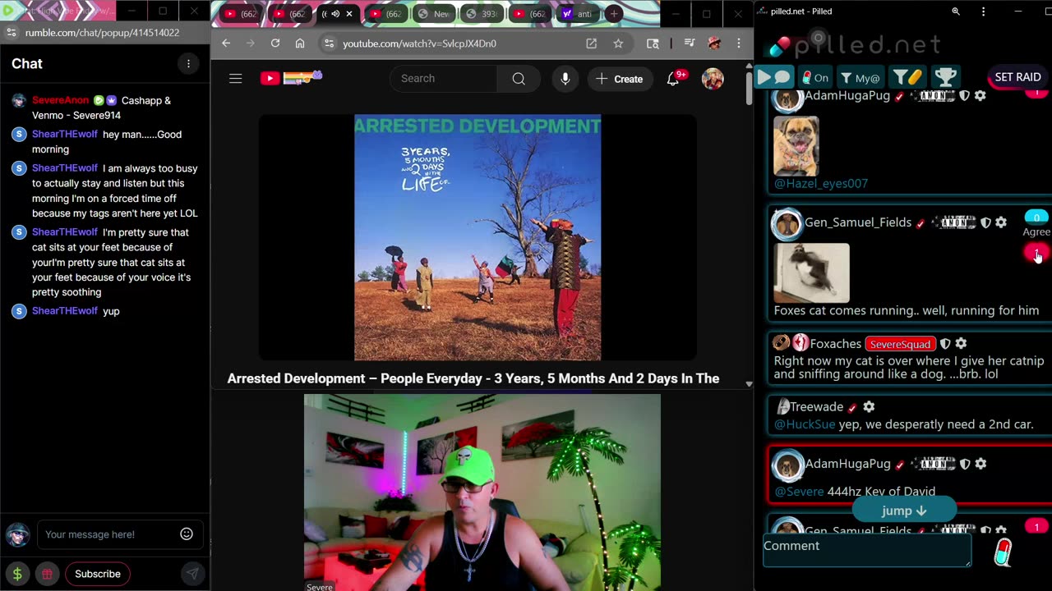Reload the YouTube page
This screenshot has width=1052, height=591.
(275, 44)
